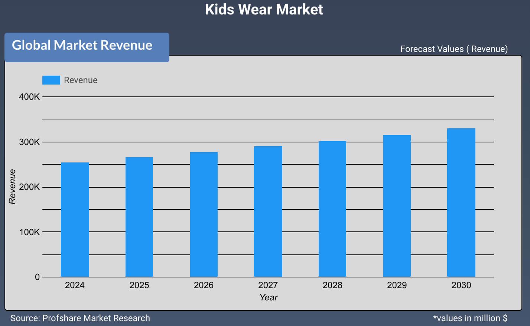Click the Year axis title
Image resolution: width=530 pixels, height=326 pixels.
point(269,297)
